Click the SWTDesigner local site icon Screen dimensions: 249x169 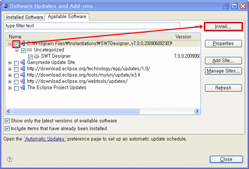point(23,43)
